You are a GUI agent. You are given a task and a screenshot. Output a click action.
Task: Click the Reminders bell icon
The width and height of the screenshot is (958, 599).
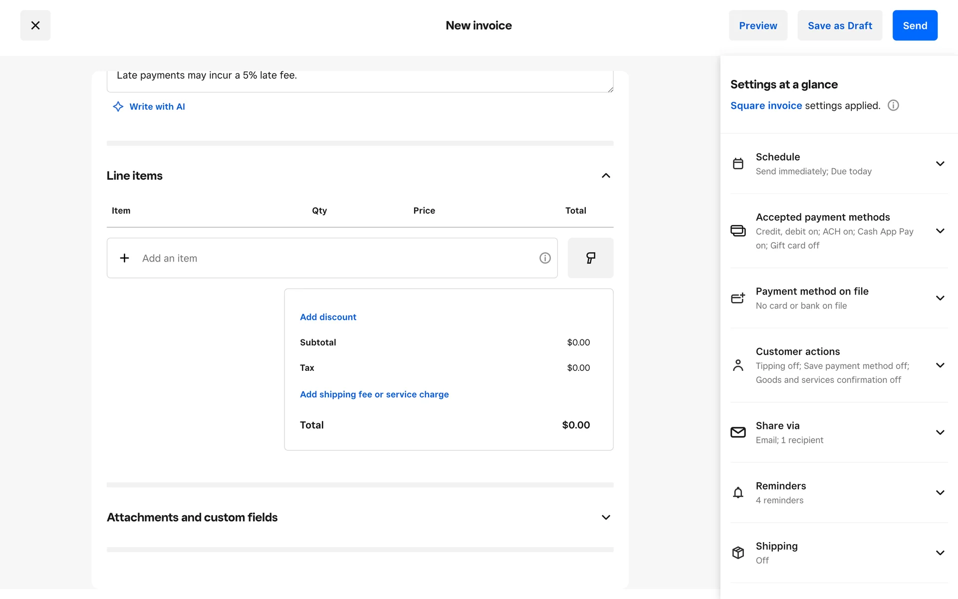[738, 493]
